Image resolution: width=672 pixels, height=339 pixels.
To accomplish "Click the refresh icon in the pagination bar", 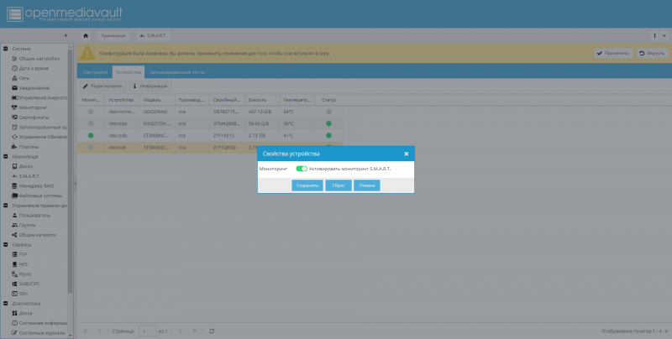I will tap(212, 331).
